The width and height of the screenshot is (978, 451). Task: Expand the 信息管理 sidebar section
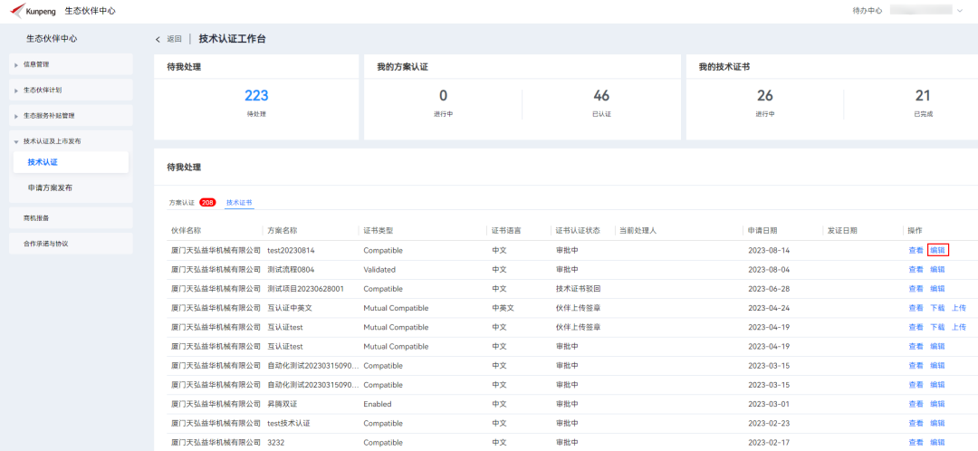(71, 64)
